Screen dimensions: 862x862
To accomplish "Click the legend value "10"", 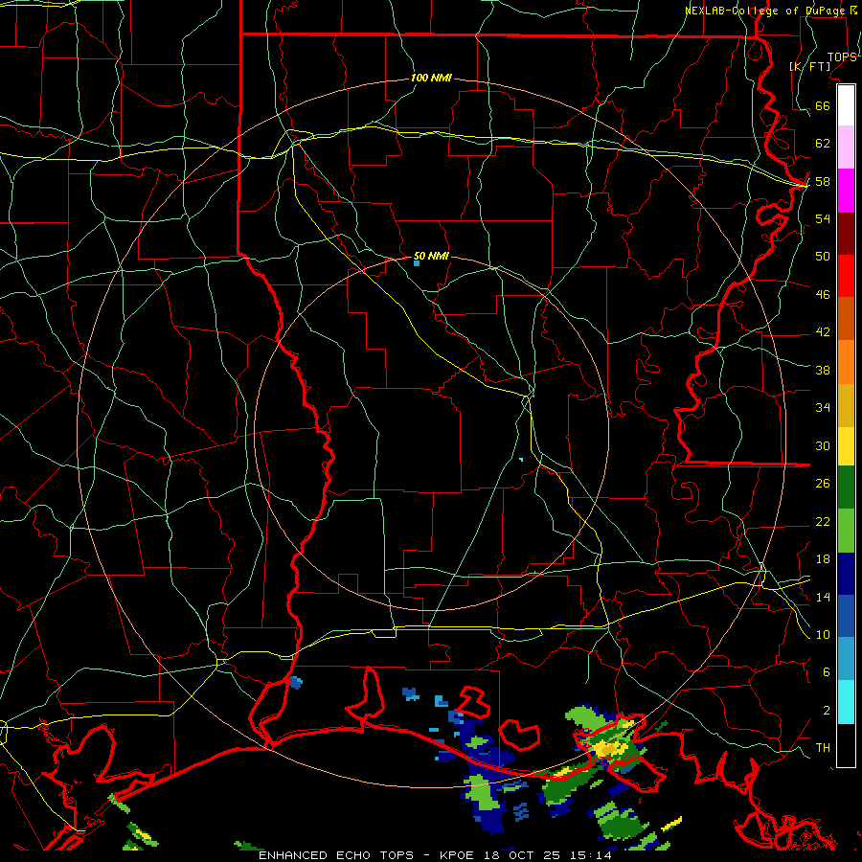I will [823, 634].
